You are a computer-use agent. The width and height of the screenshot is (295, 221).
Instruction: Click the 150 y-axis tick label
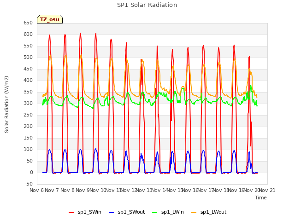[x=28, y=138]
